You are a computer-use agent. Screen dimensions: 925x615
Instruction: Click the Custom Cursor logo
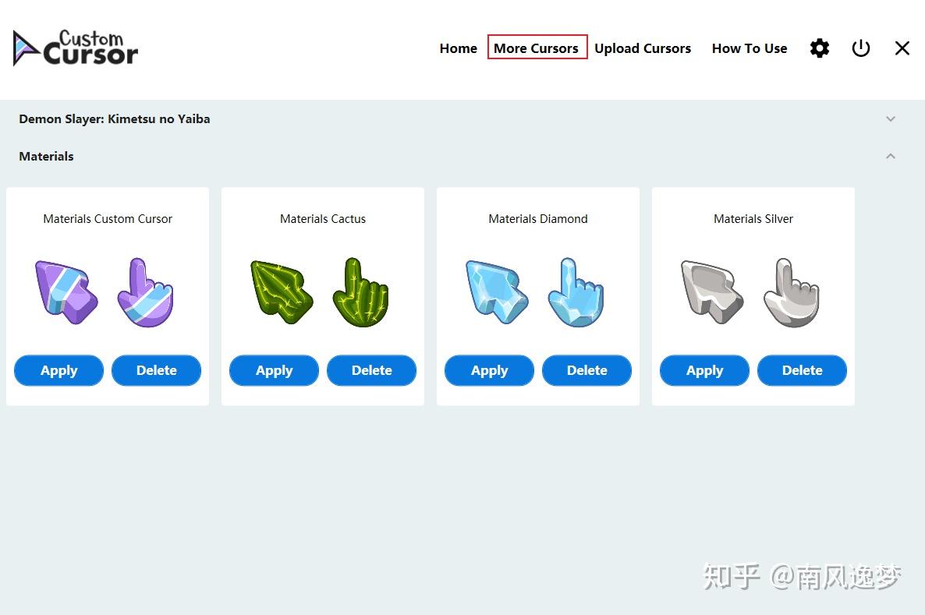(75, 48)
